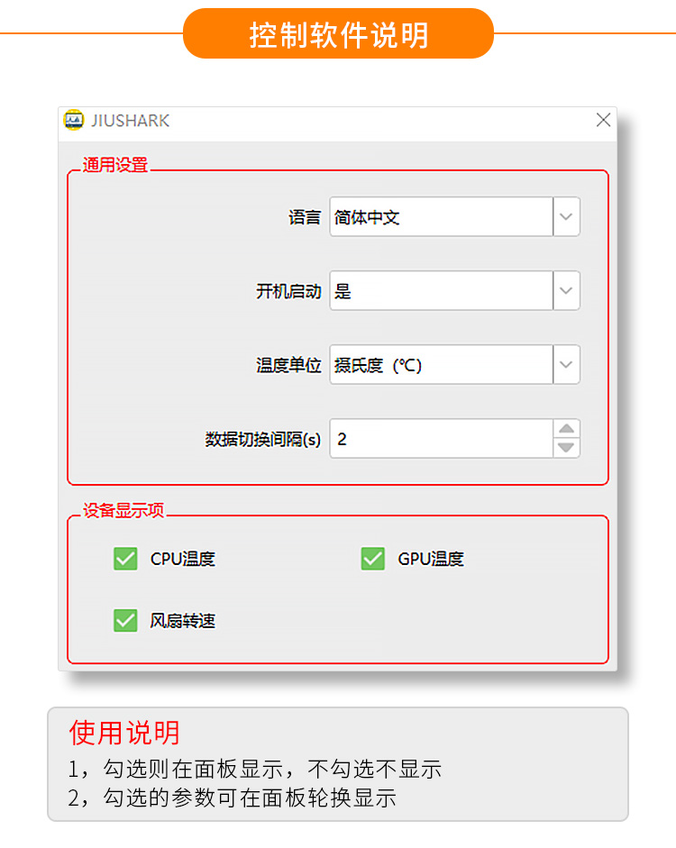Uncheck the CPU温度 checkbox
This screenshot has width=676, height=848.
125,559
